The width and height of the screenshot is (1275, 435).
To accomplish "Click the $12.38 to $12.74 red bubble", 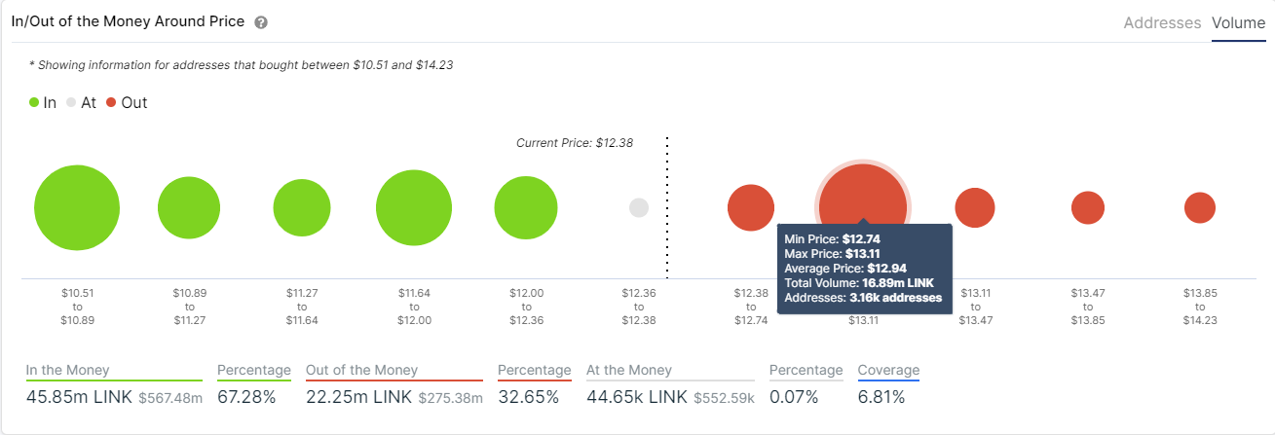I will (751, 207).
